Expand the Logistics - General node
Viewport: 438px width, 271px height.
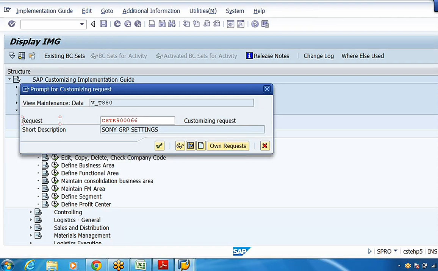(x=31, y=220)
